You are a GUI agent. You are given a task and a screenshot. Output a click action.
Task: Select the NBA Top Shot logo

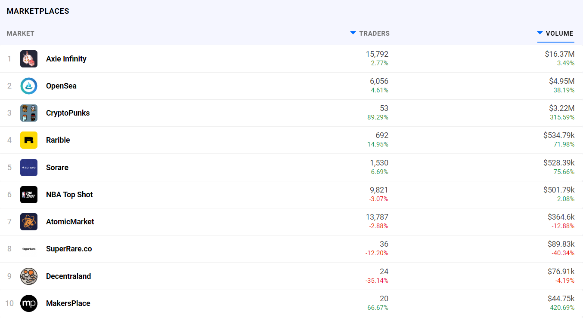click(x=29, y=195)
